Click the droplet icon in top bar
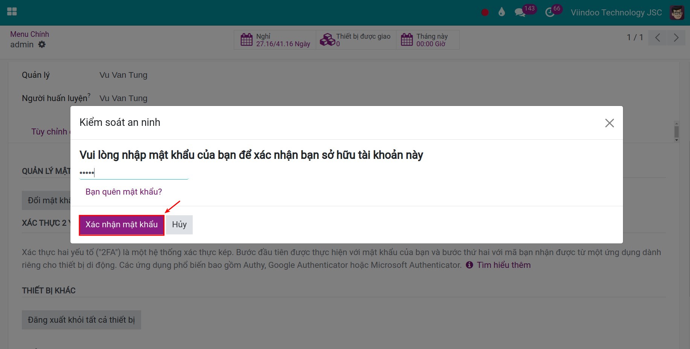The width and height of the screenshot is (690, 349). pos(501,12)
